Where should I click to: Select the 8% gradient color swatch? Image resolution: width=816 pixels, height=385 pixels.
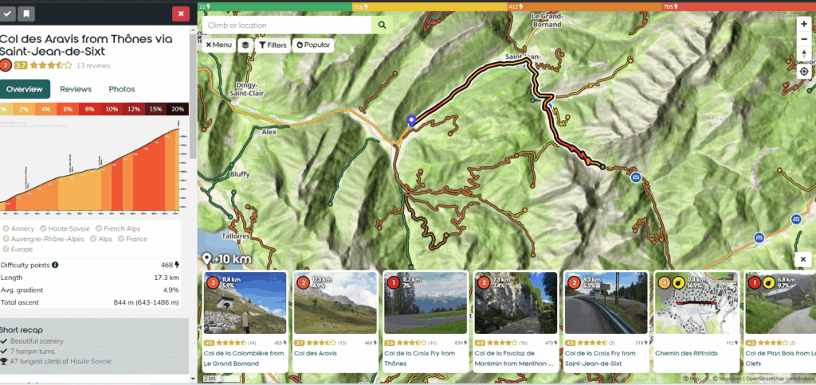click(x=89, y=109)
